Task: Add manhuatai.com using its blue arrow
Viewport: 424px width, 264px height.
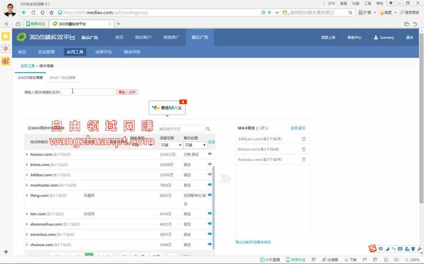Action: [210, 185]
